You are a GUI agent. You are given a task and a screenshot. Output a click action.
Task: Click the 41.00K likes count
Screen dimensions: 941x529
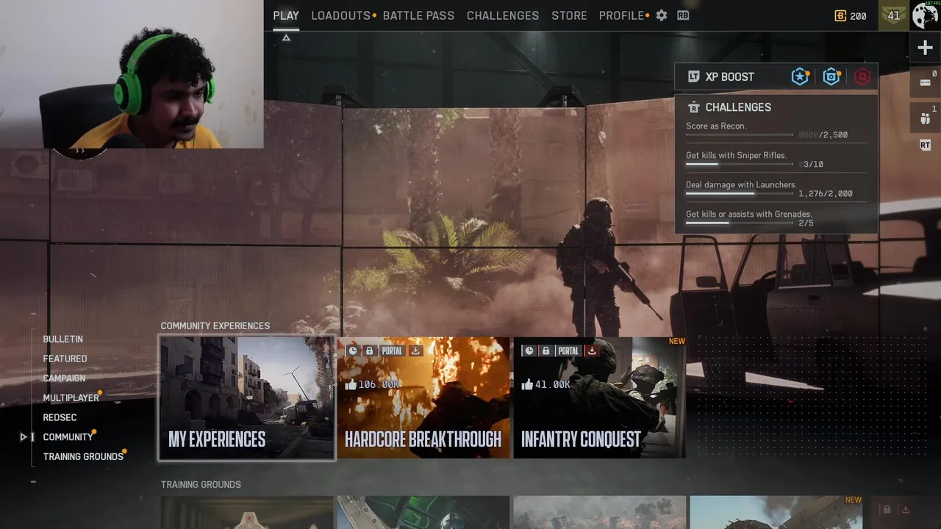tap(552, 385)
